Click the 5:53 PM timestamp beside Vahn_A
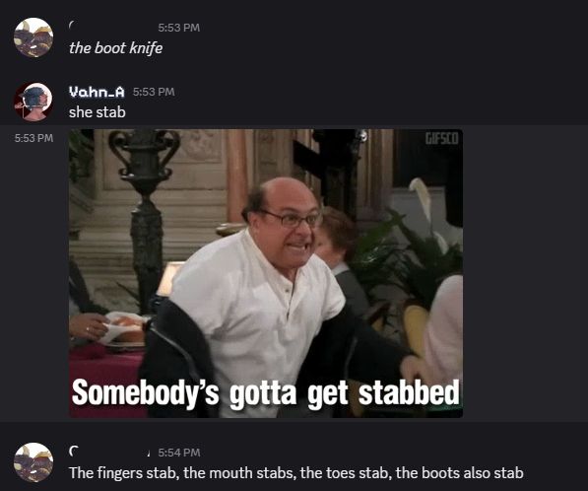 154,92
